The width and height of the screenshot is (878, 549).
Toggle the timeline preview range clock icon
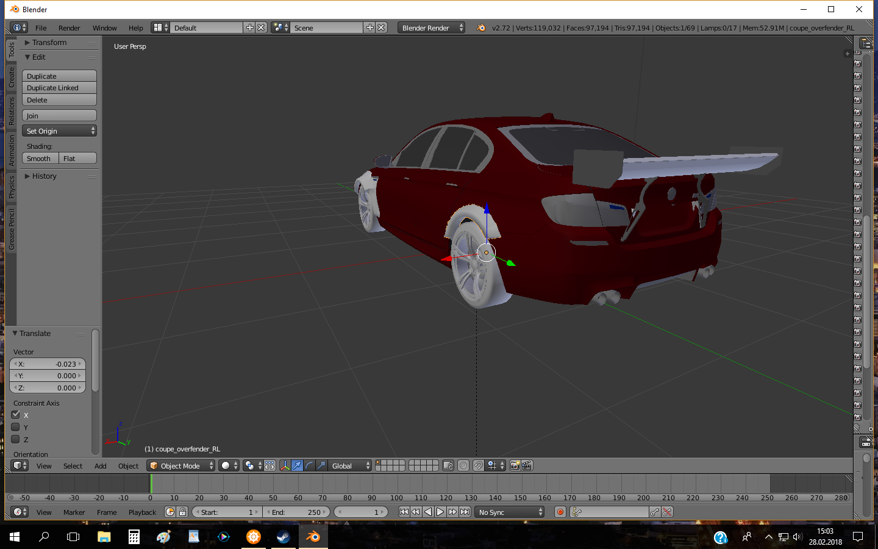click(170, 512)
